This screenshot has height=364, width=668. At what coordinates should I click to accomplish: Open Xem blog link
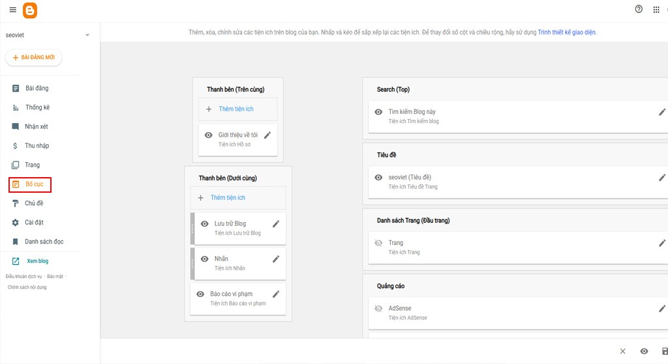[x=37, y=261]
